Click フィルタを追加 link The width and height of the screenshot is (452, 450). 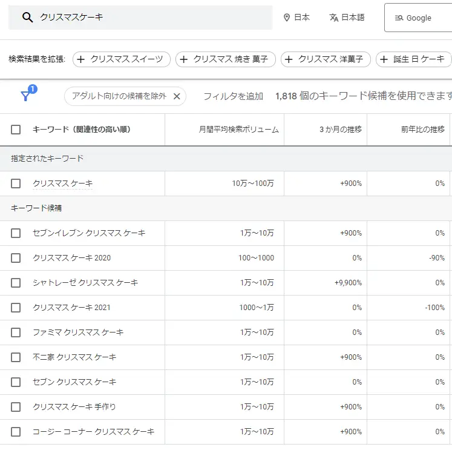coord(233,96)
